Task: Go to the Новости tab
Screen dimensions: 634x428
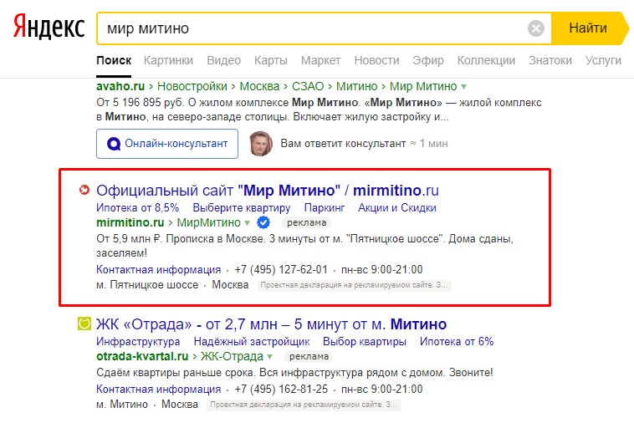Action: coord(376,60)
